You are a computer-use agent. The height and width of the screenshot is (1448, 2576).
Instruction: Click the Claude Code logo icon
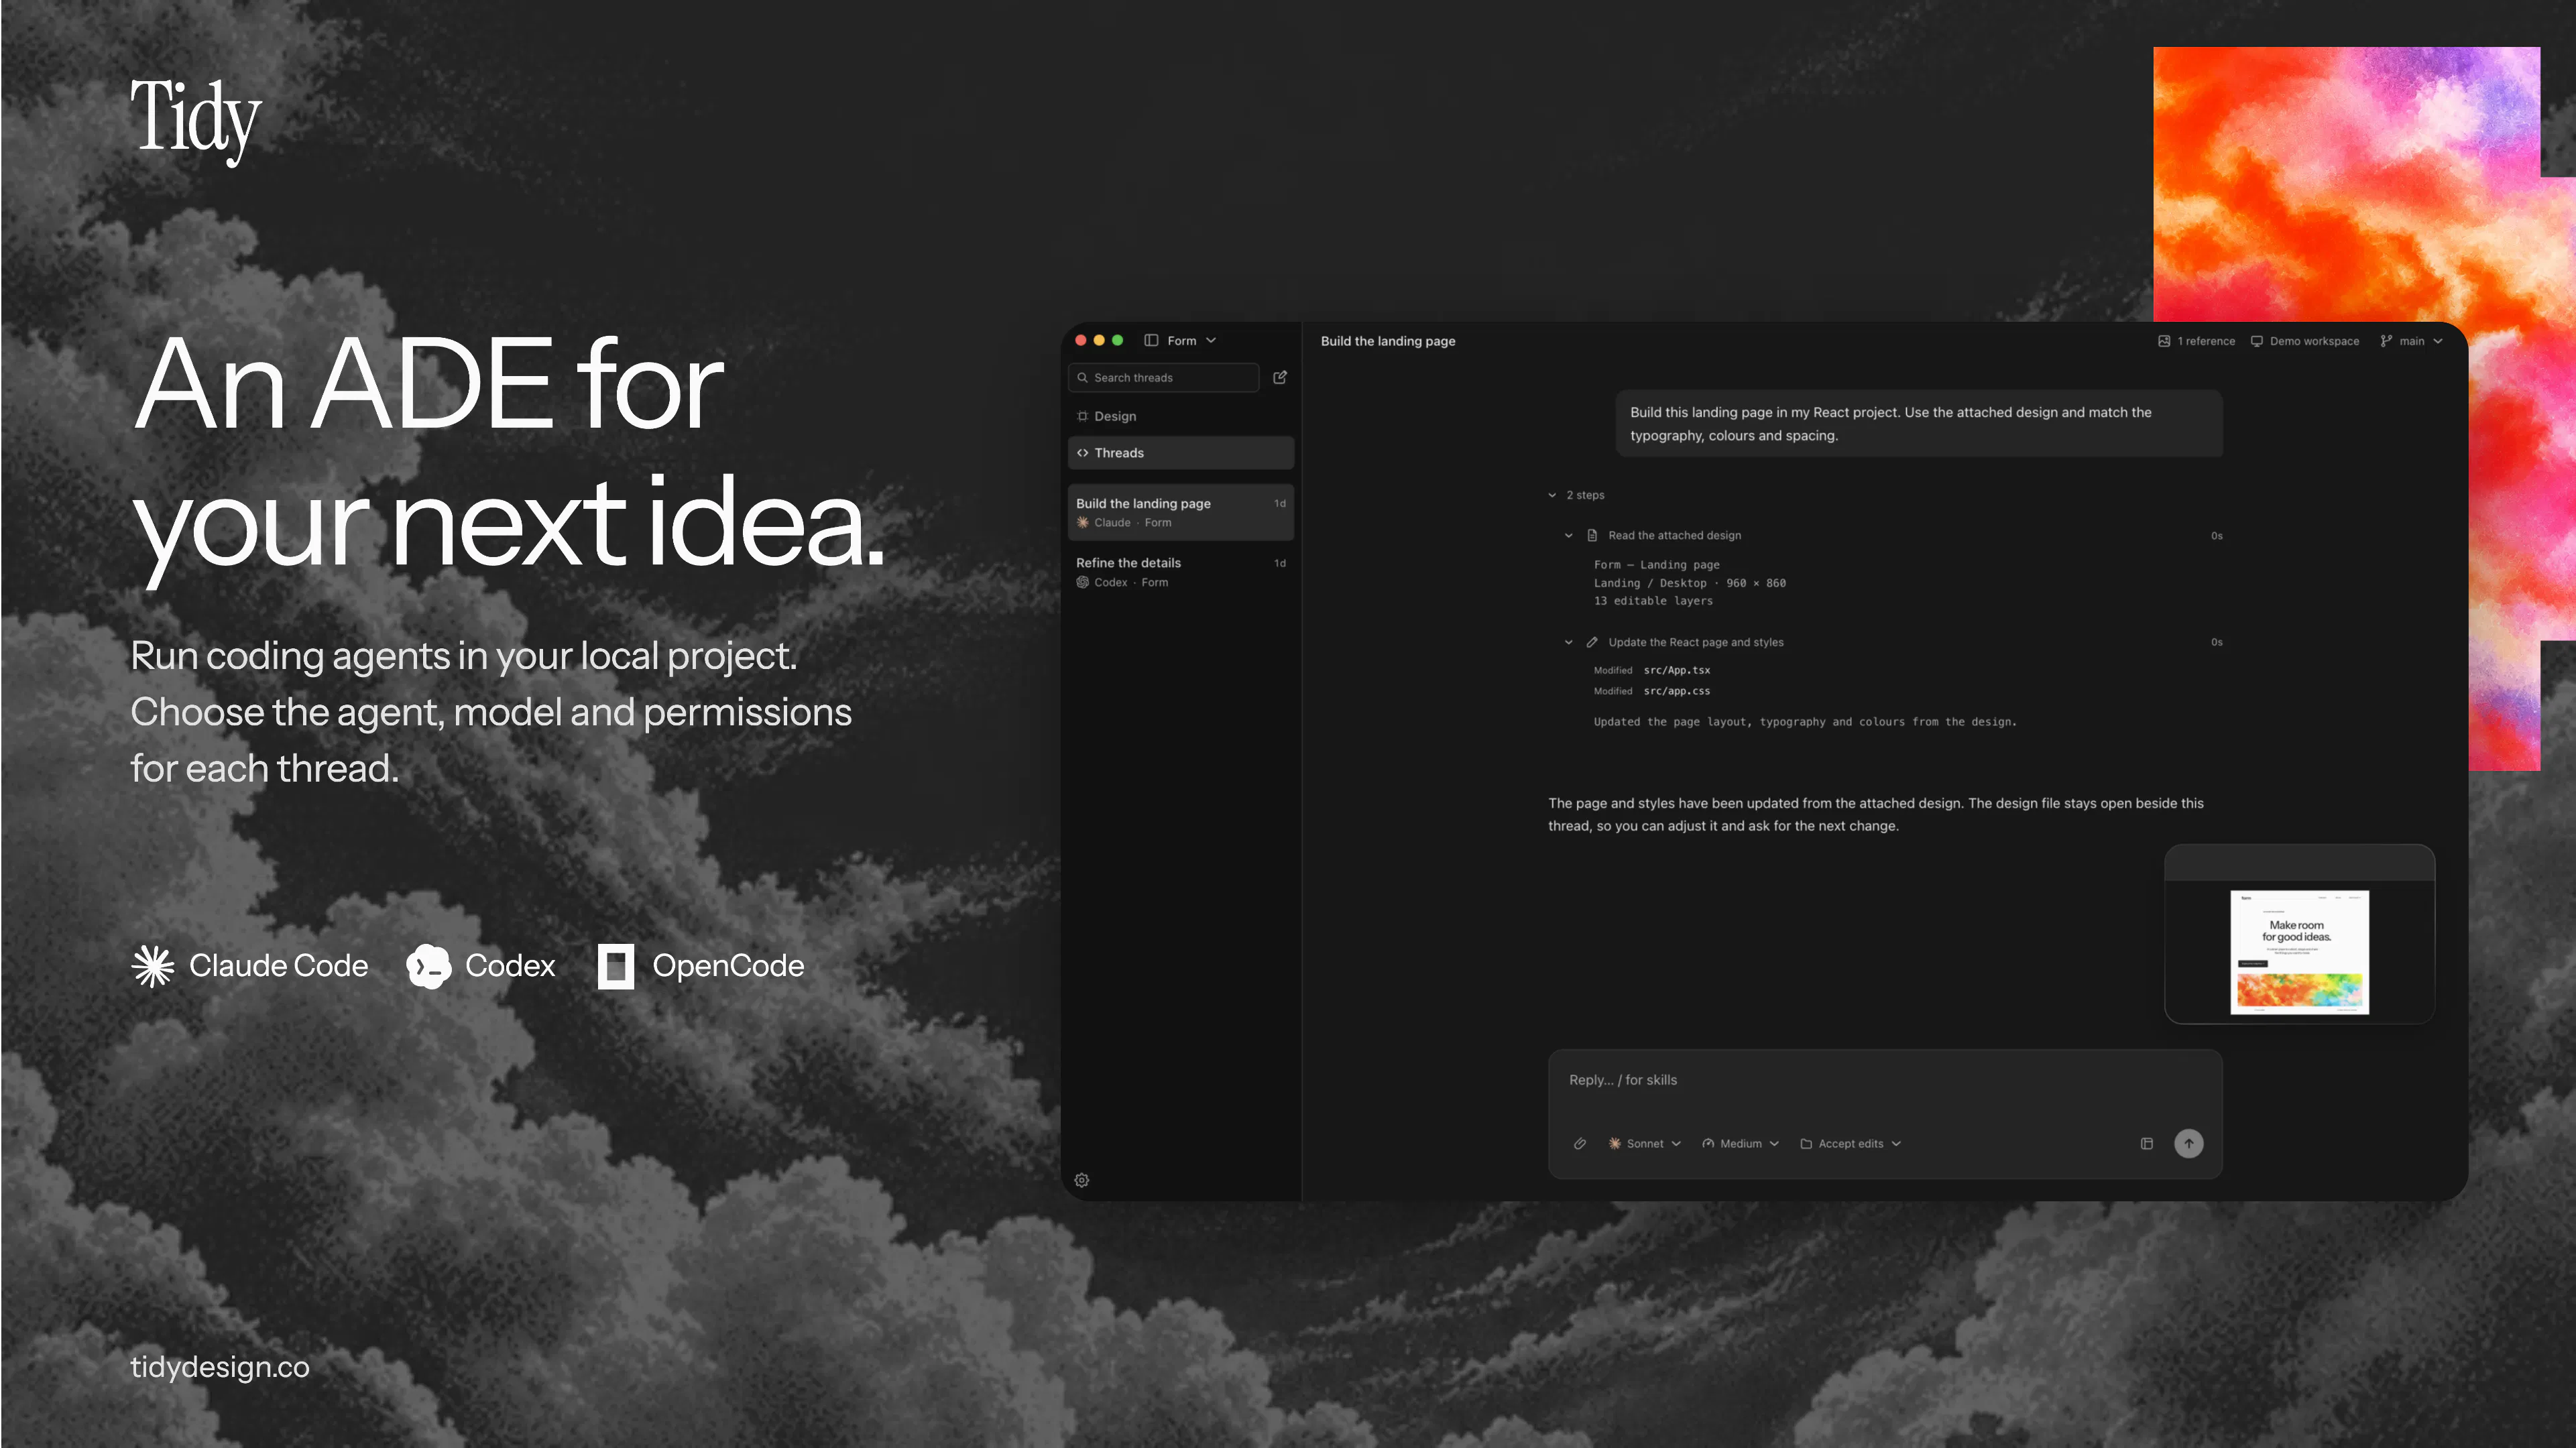153,966
